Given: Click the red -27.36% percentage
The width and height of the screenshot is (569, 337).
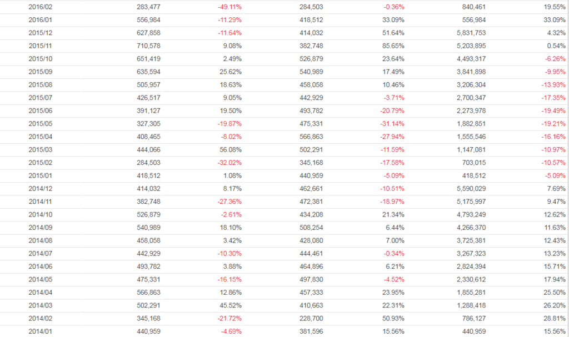Looking at the screenshot, I should (229, 201).
